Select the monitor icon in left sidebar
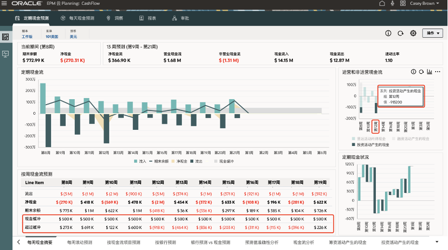The width and height of the screenshot is (448, 250). [x=5, y=54]
